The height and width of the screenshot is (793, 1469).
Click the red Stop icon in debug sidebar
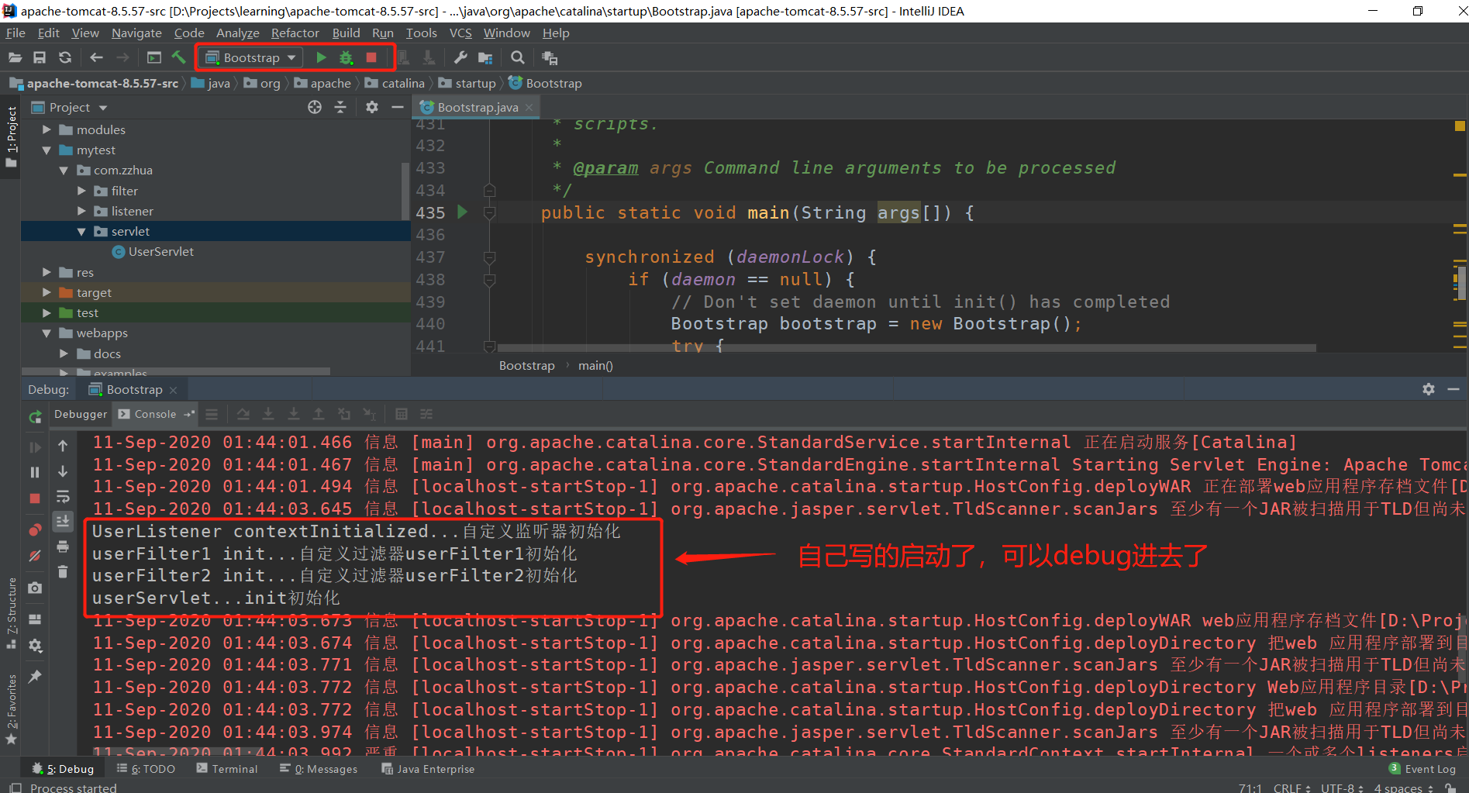pyautogui.click(x=35, y=498)
